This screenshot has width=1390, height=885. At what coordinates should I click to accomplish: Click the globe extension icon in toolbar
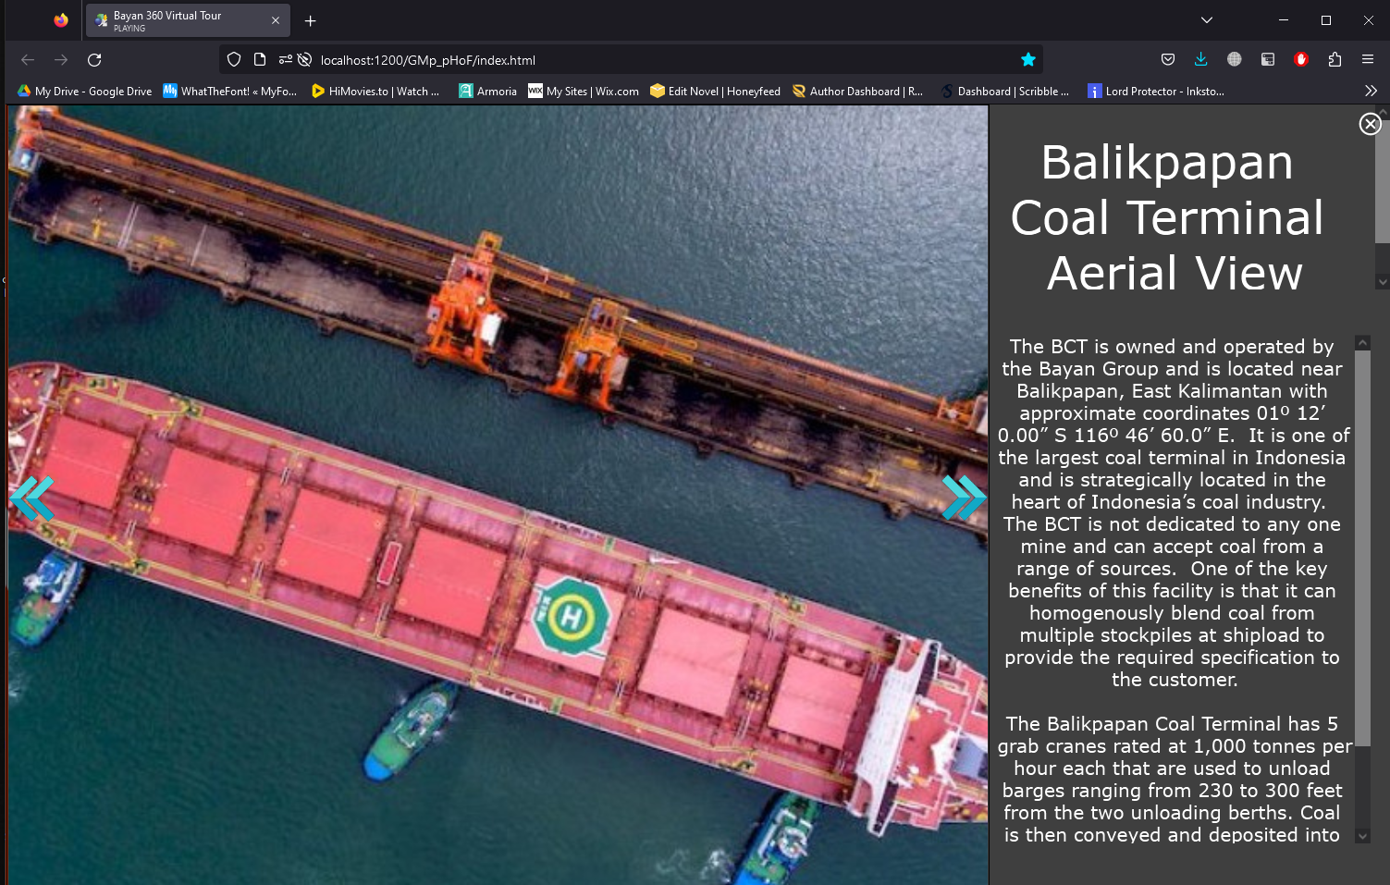pyautogui.click(x=1234, y=60)
